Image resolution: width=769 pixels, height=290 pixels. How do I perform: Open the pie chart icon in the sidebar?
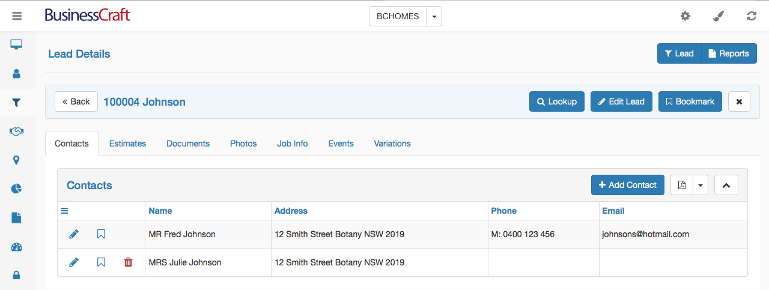pos(16,189)
